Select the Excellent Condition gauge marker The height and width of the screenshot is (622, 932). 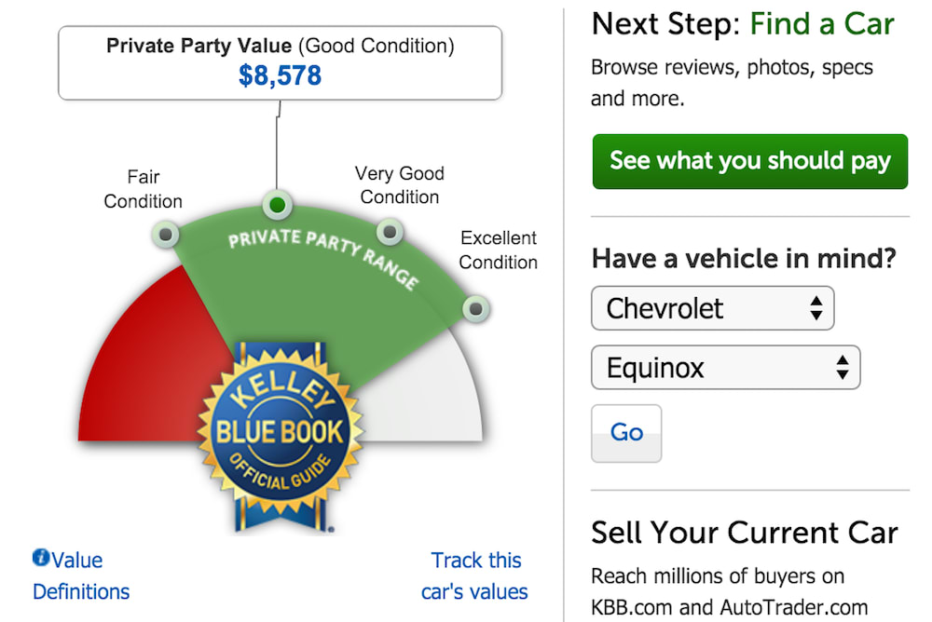point(475,307)
